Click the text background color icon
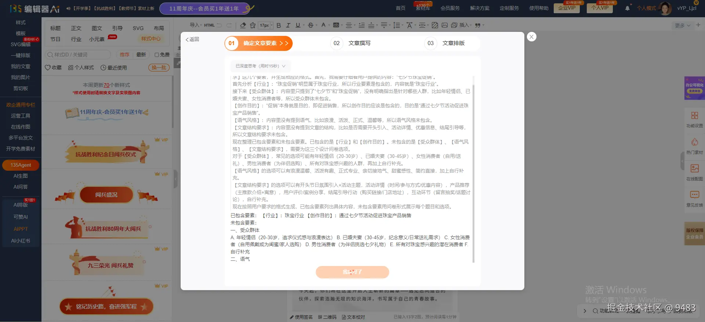 coord(336,25)
